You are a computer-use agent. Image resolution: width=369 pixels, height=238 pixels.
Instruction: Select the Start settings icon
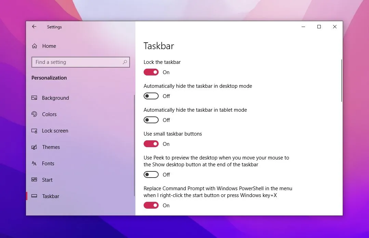point(34,180)
